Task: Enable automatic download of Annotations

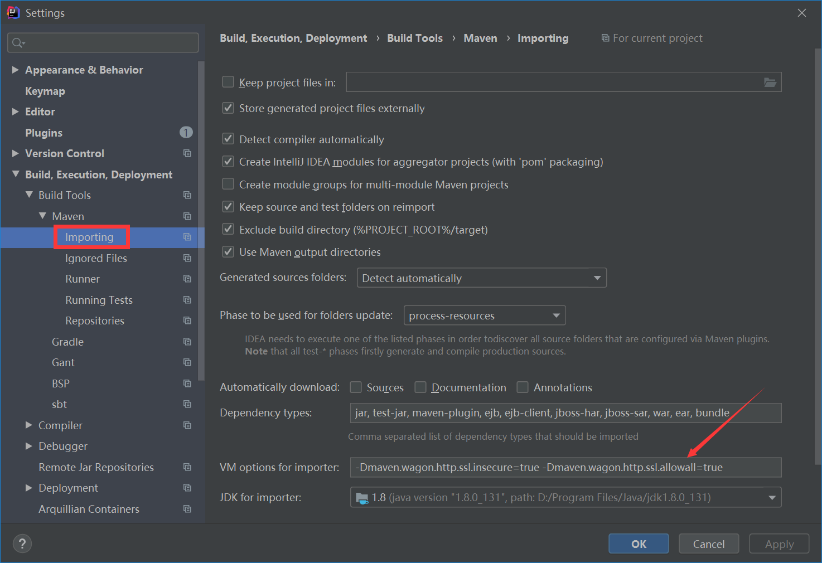Action: tap(523, 387)
